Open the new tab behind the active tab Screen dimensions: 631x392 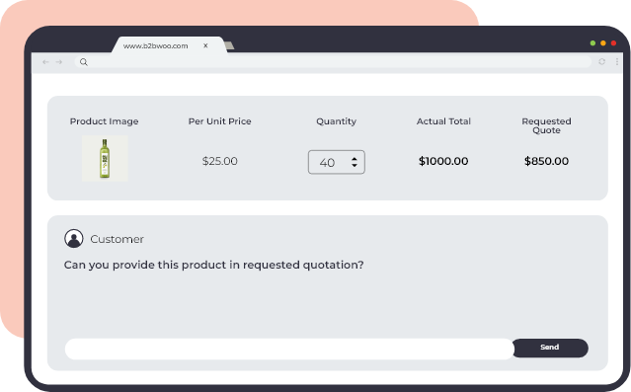[x=229, y=45]
